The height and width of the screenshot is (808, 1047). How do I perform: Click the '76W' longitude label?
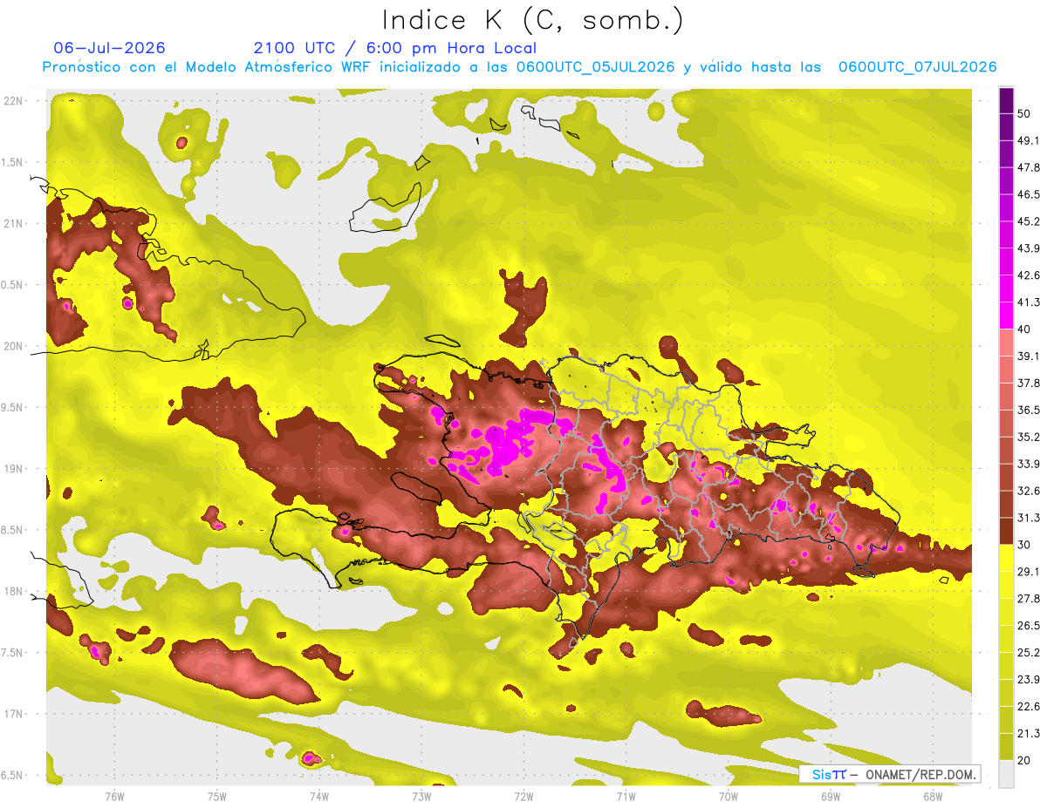(114, 796)
